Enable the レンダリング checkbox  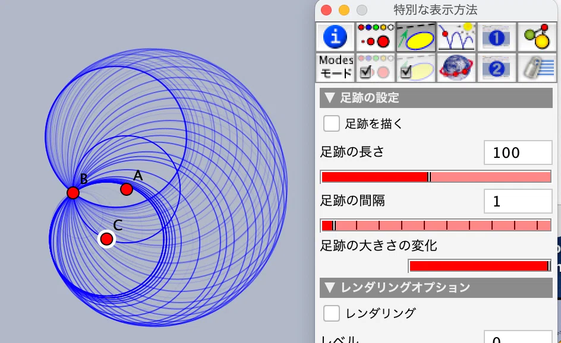coord(331,313)
